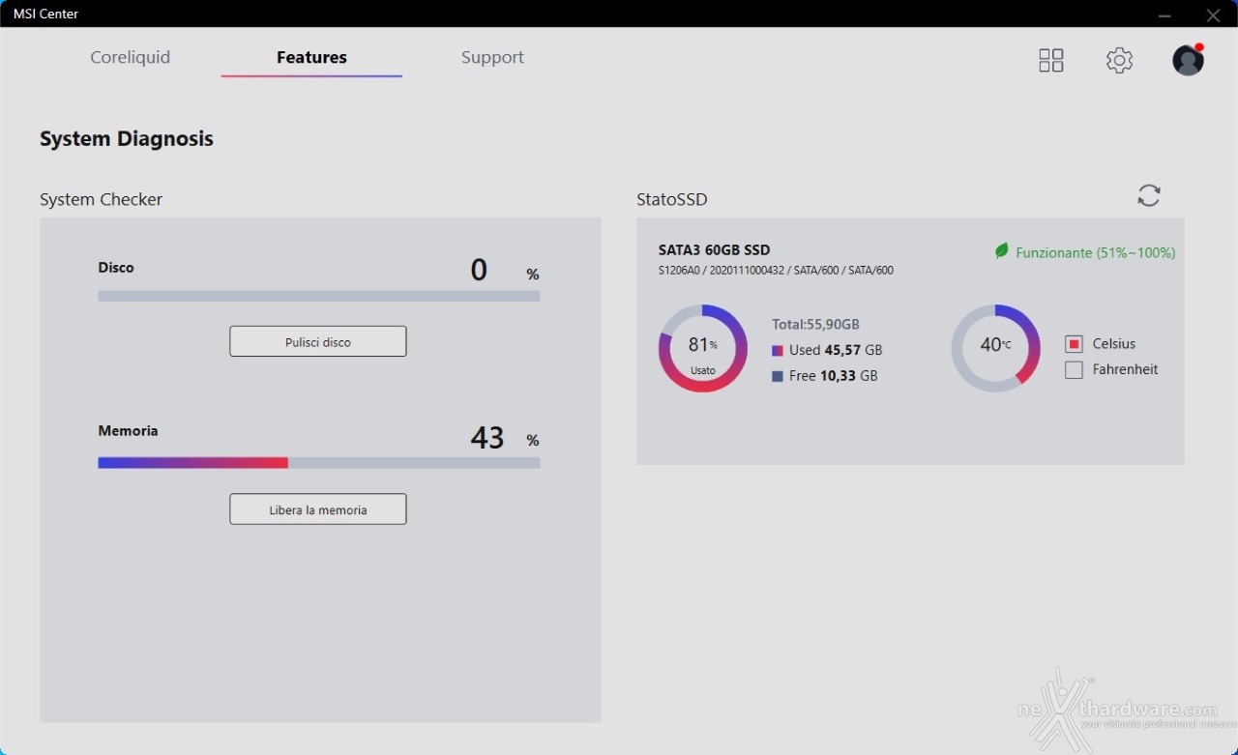The height and width of the screenshot is (755, 1238).
Task: Click the System Diagnosis heading
Action: (x=126, y=139)
